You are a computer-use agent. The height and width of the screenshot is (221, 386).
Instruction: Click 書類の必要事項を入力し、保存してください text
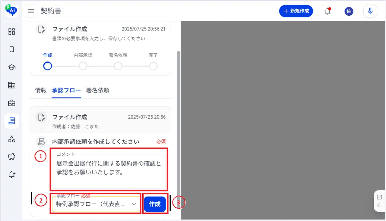(99, 39)
